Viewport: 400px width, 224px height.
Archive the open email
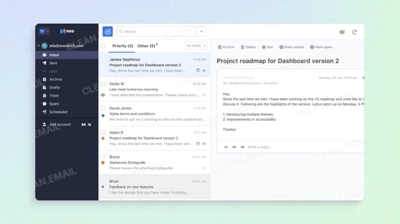tap(226, 47)
